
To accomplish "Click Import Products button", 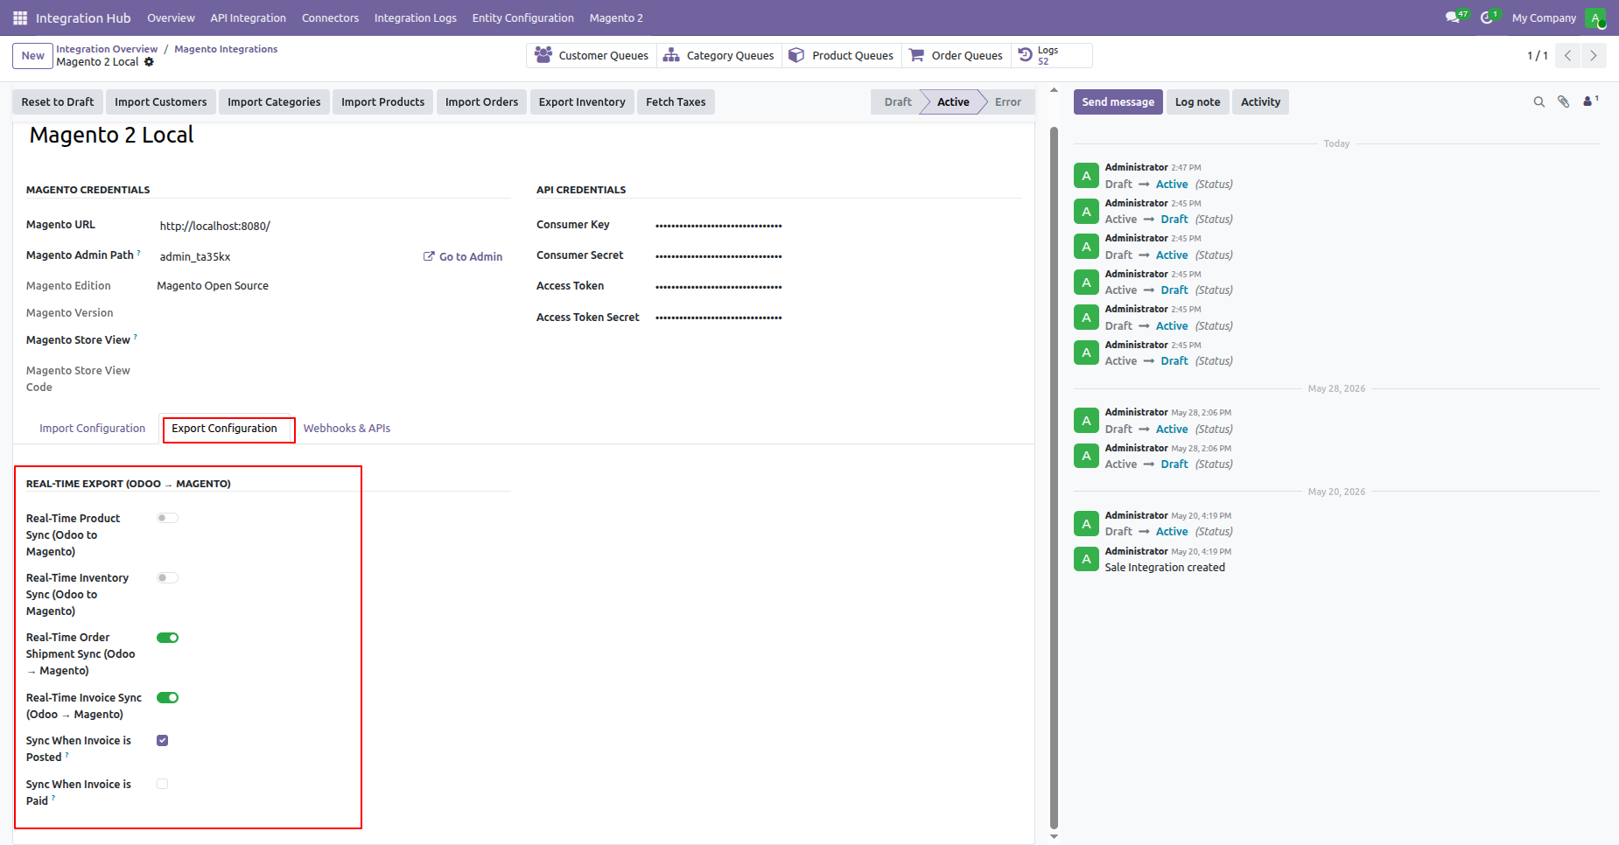I will point(382,101).
